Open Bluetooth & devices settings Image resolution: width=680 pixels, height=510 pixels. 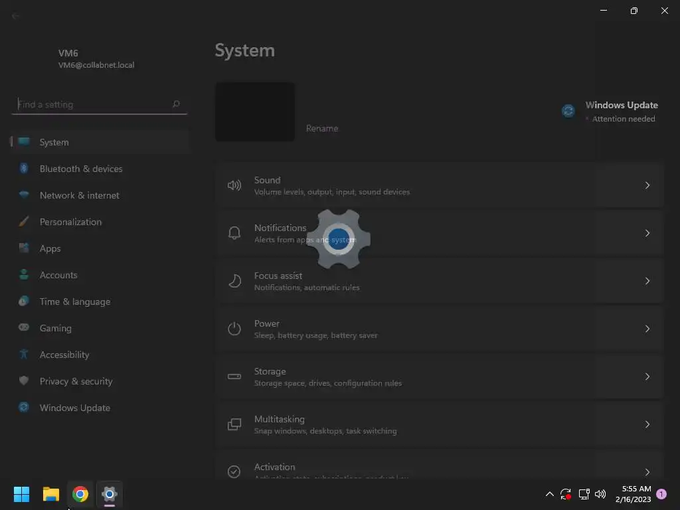coord(100,169)
